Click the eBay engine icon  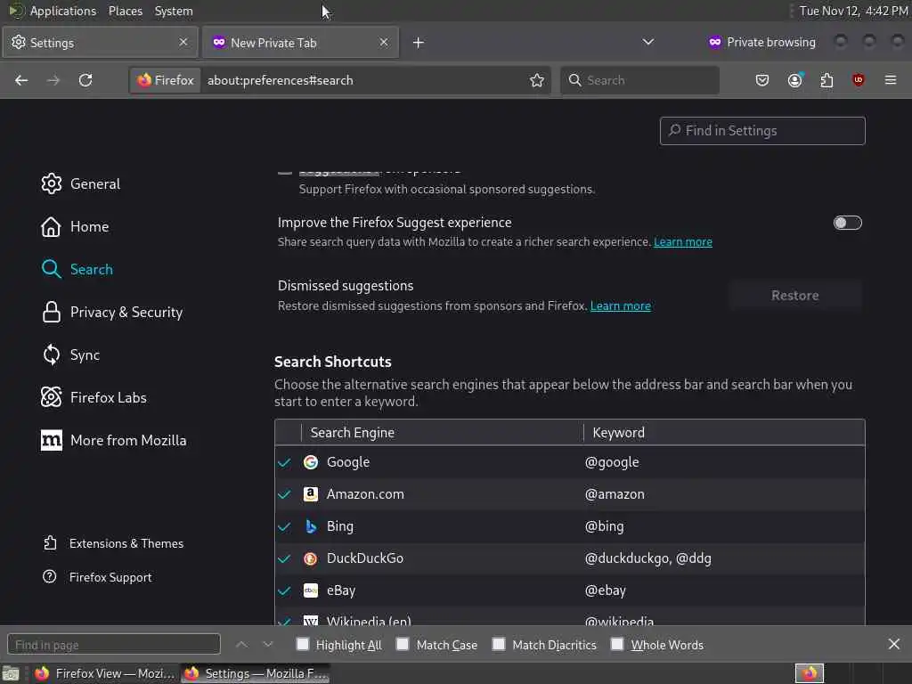pos(311,590)
